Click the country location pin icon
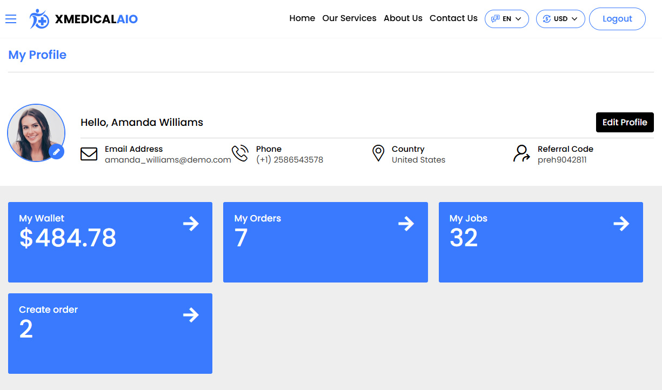This screenshot has width=662, height=390. tap(378, 153)
